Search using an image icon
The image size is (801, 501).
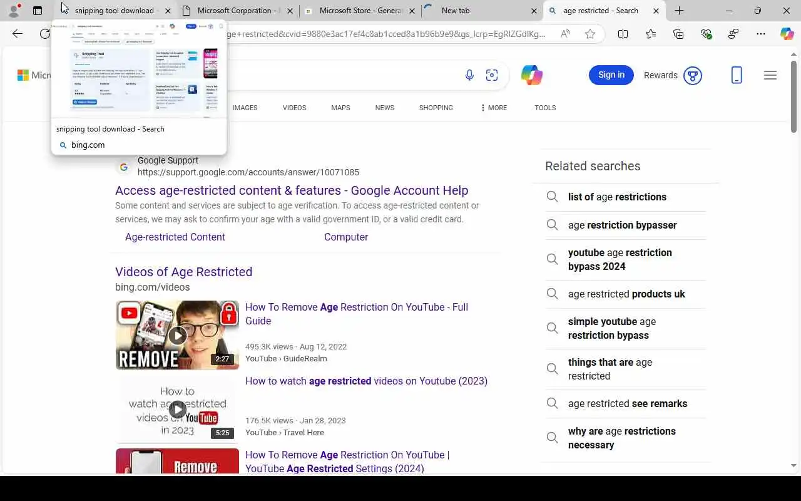492,75
